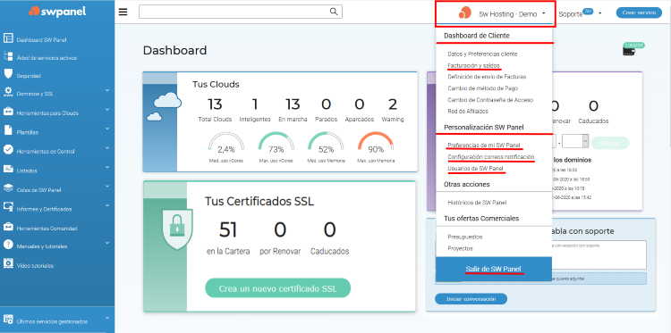Click the Warning clouds count
The width and height of the screenshot is (671, 333).
[392, 104]
